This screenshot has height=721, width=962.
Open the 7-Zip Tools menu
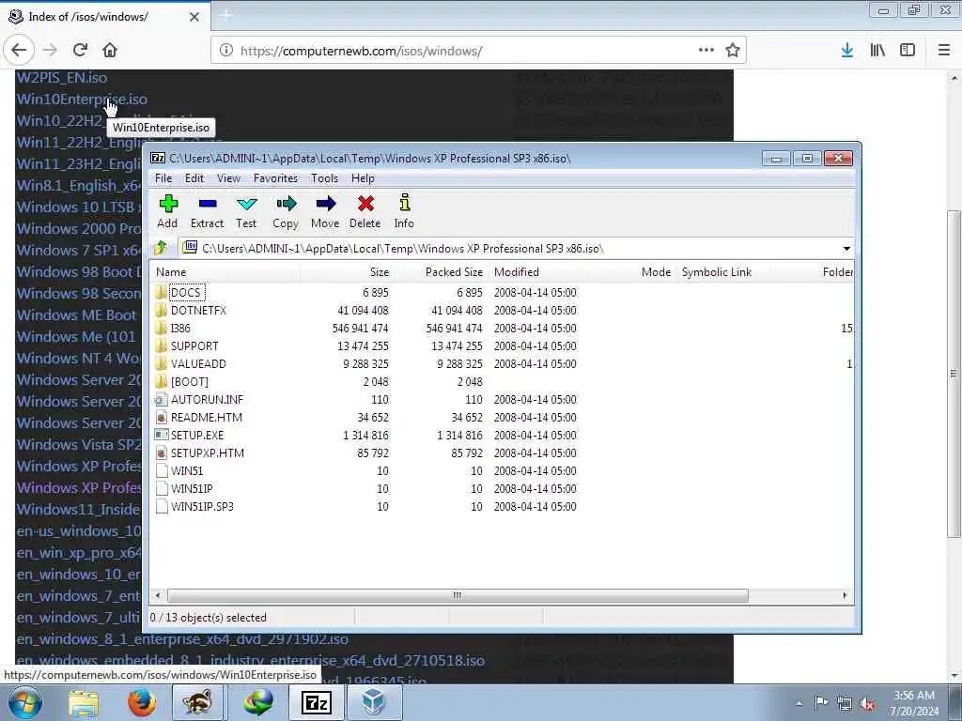[x=324, y=178]
